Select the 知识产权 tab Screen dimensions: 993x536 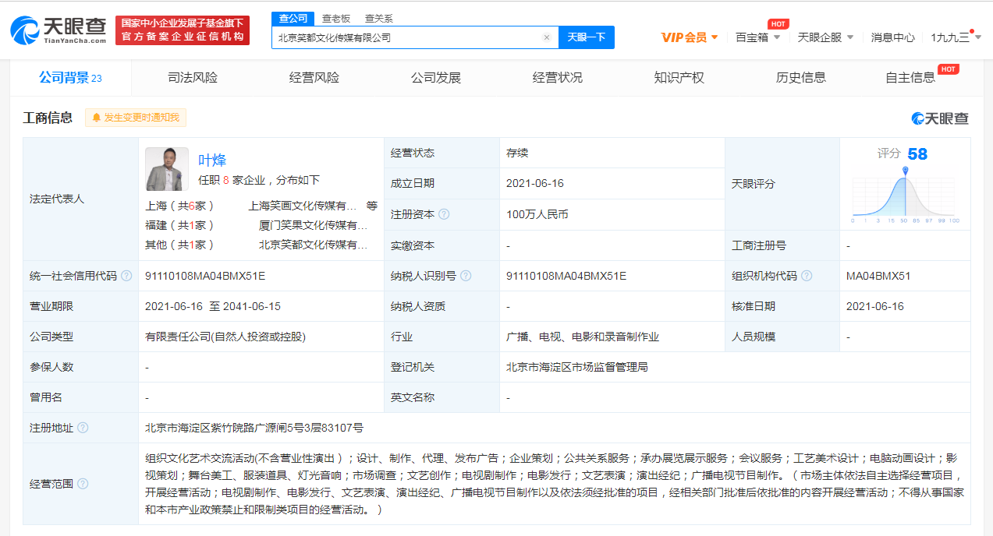[x=679, y=77]
